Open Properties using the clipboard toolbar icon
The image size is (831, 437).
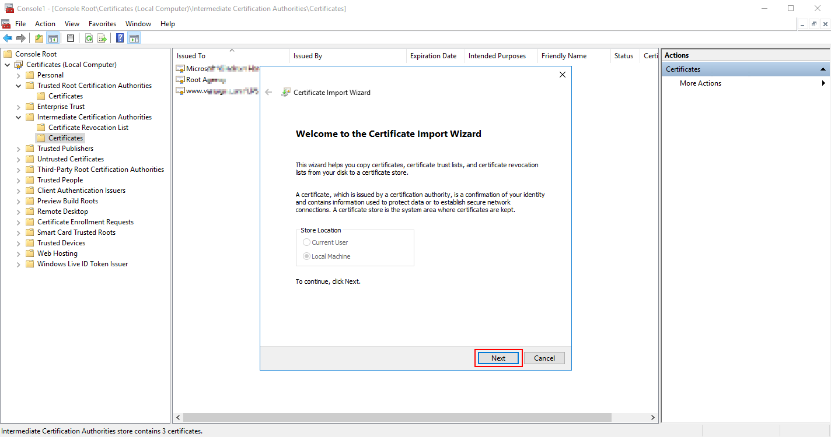71,37
